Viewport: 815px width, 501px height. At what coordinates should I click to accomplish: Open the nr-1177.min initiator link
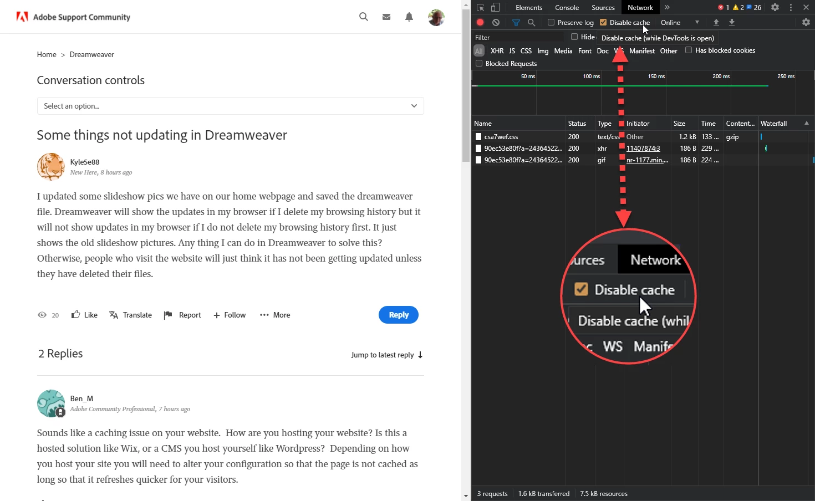(x=648, y=160)
